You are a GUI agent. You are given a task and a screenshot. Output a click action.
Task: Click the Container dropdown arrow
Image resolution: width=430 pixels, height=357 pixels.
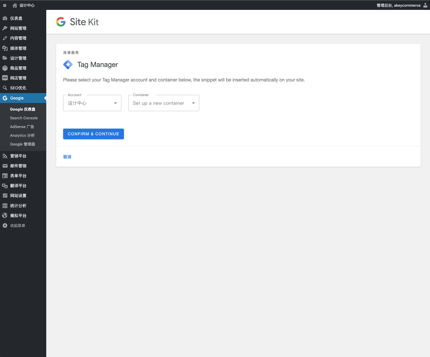[x=193, y=103]
